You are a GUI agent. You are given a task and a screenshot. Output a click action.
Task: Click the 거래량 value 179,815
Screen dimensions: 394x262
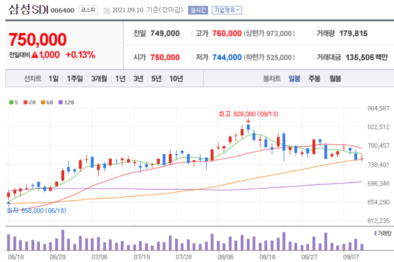(353, 33)
